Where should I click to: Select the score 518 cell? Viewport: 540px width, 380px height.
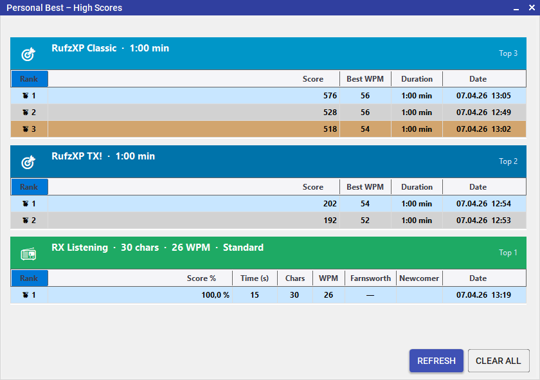(194, 129)
